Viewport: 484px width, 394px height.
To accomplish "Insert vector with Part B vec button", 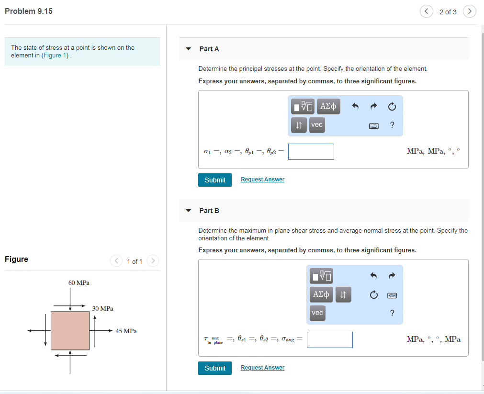I will pos(317,313).
